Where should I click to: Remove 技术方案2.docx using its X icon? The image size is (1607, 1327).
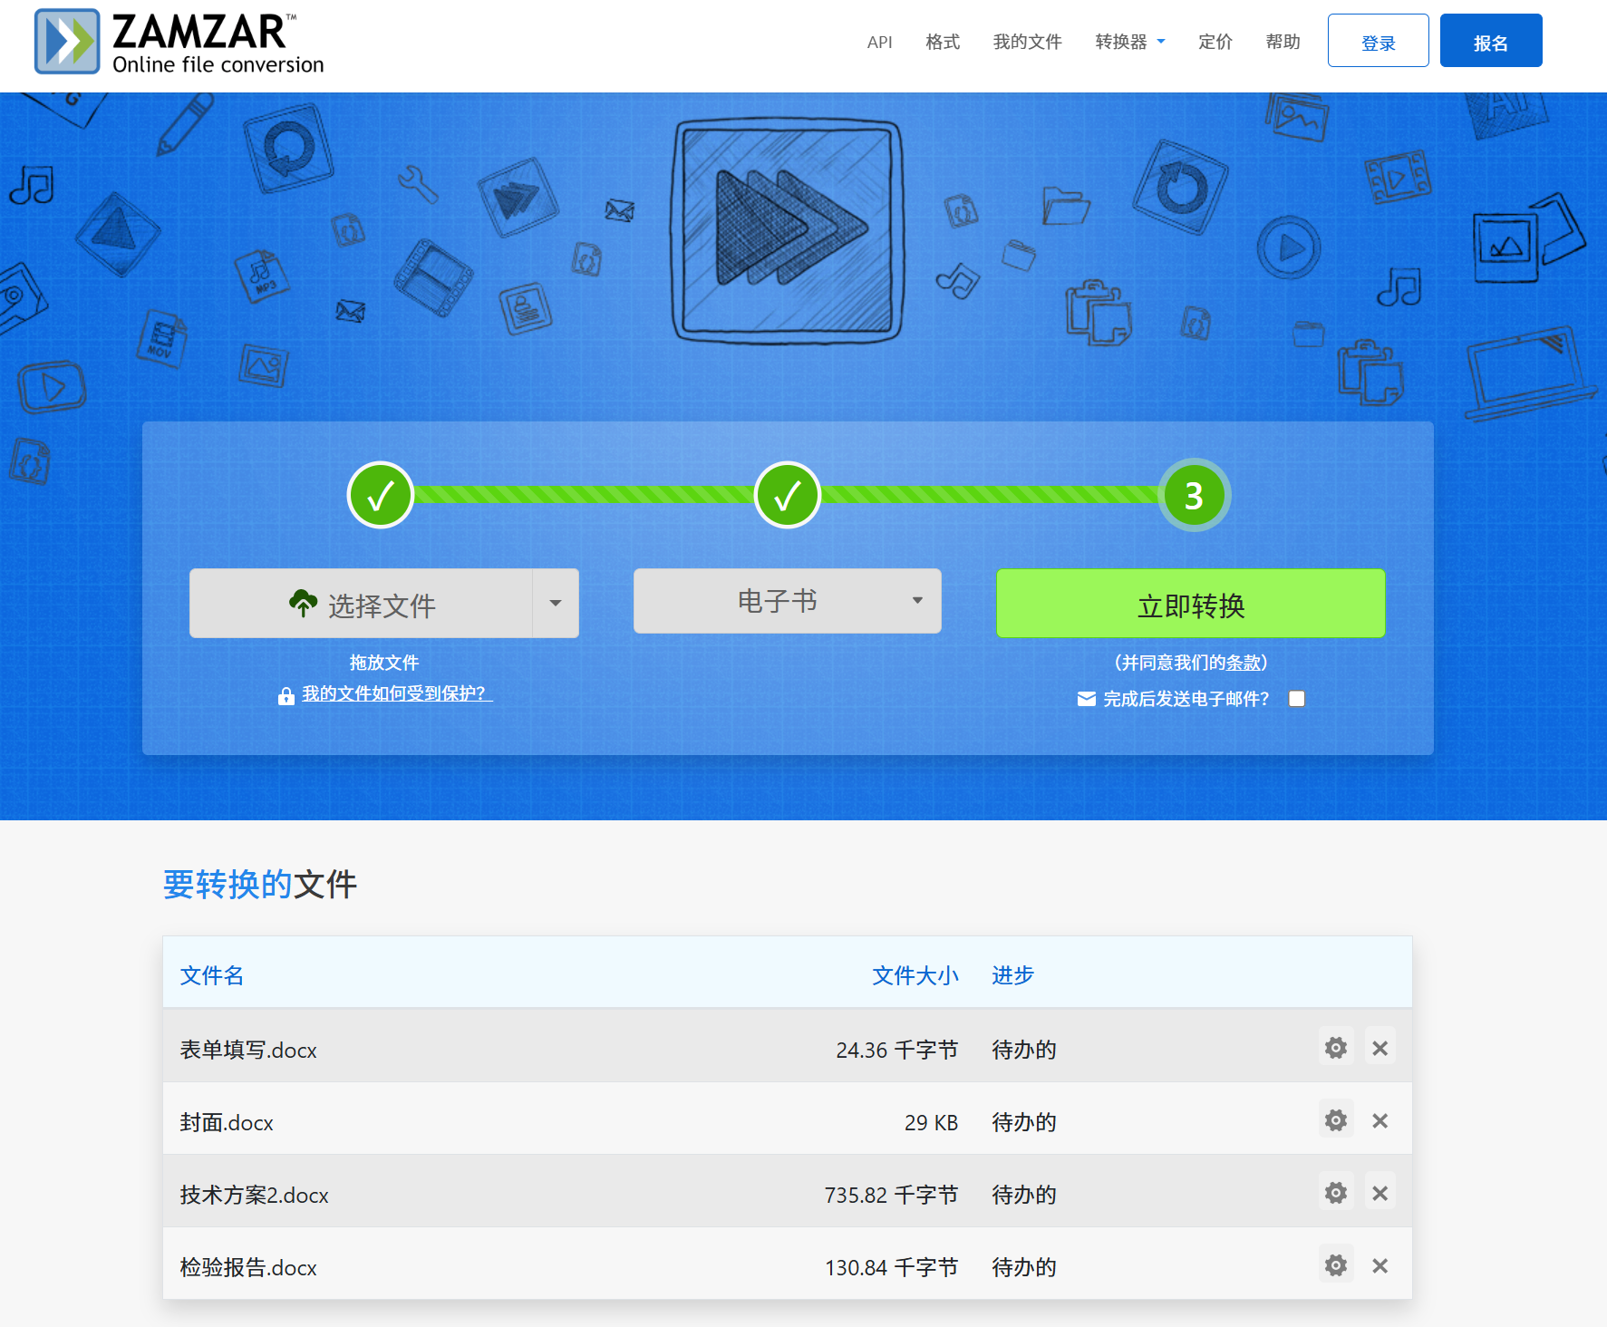point(1380,1192)
